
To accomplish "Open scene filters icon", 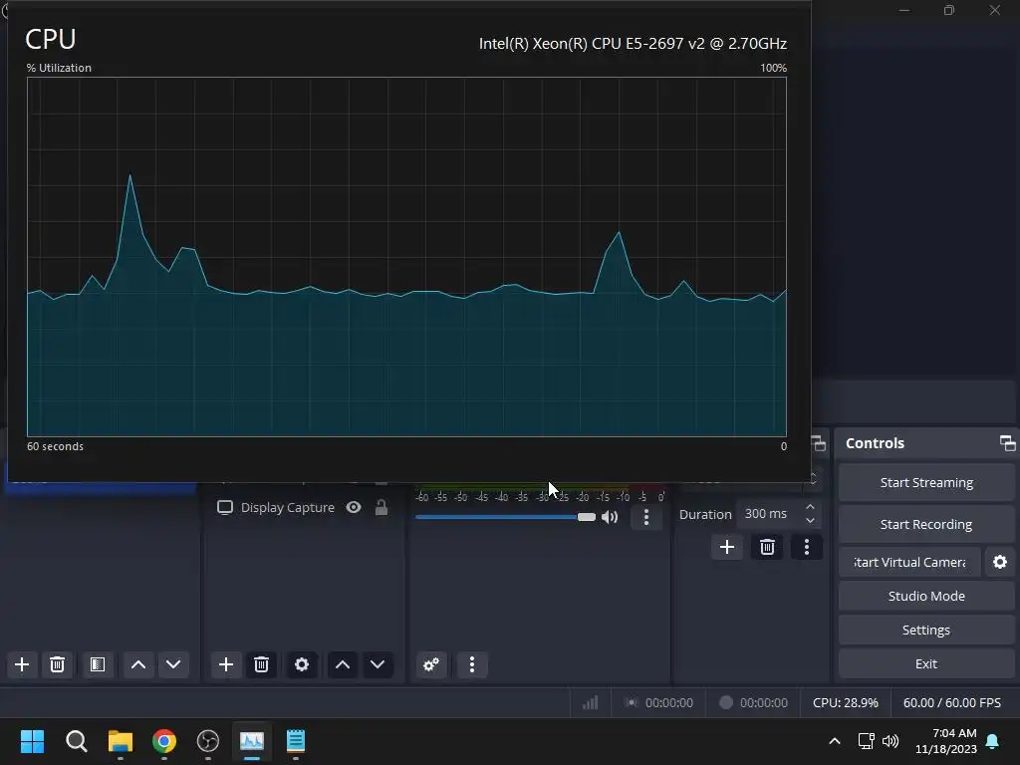I will point(98,664).
